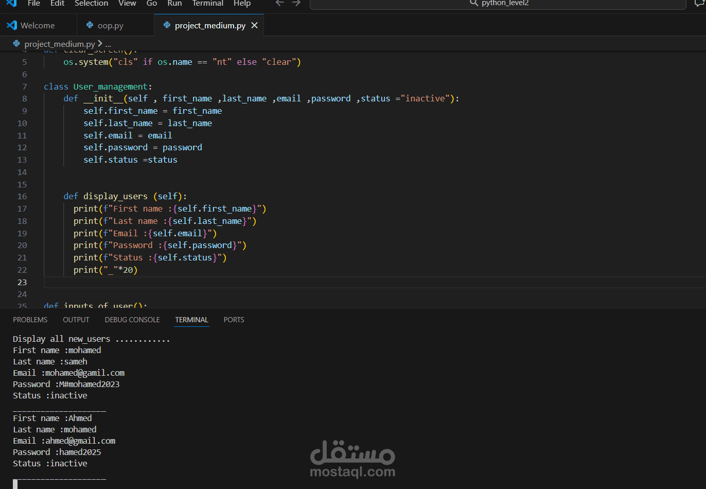Screen dimensions: 706x489
Task: Go back with the left arrow
Action: point(279,3)
